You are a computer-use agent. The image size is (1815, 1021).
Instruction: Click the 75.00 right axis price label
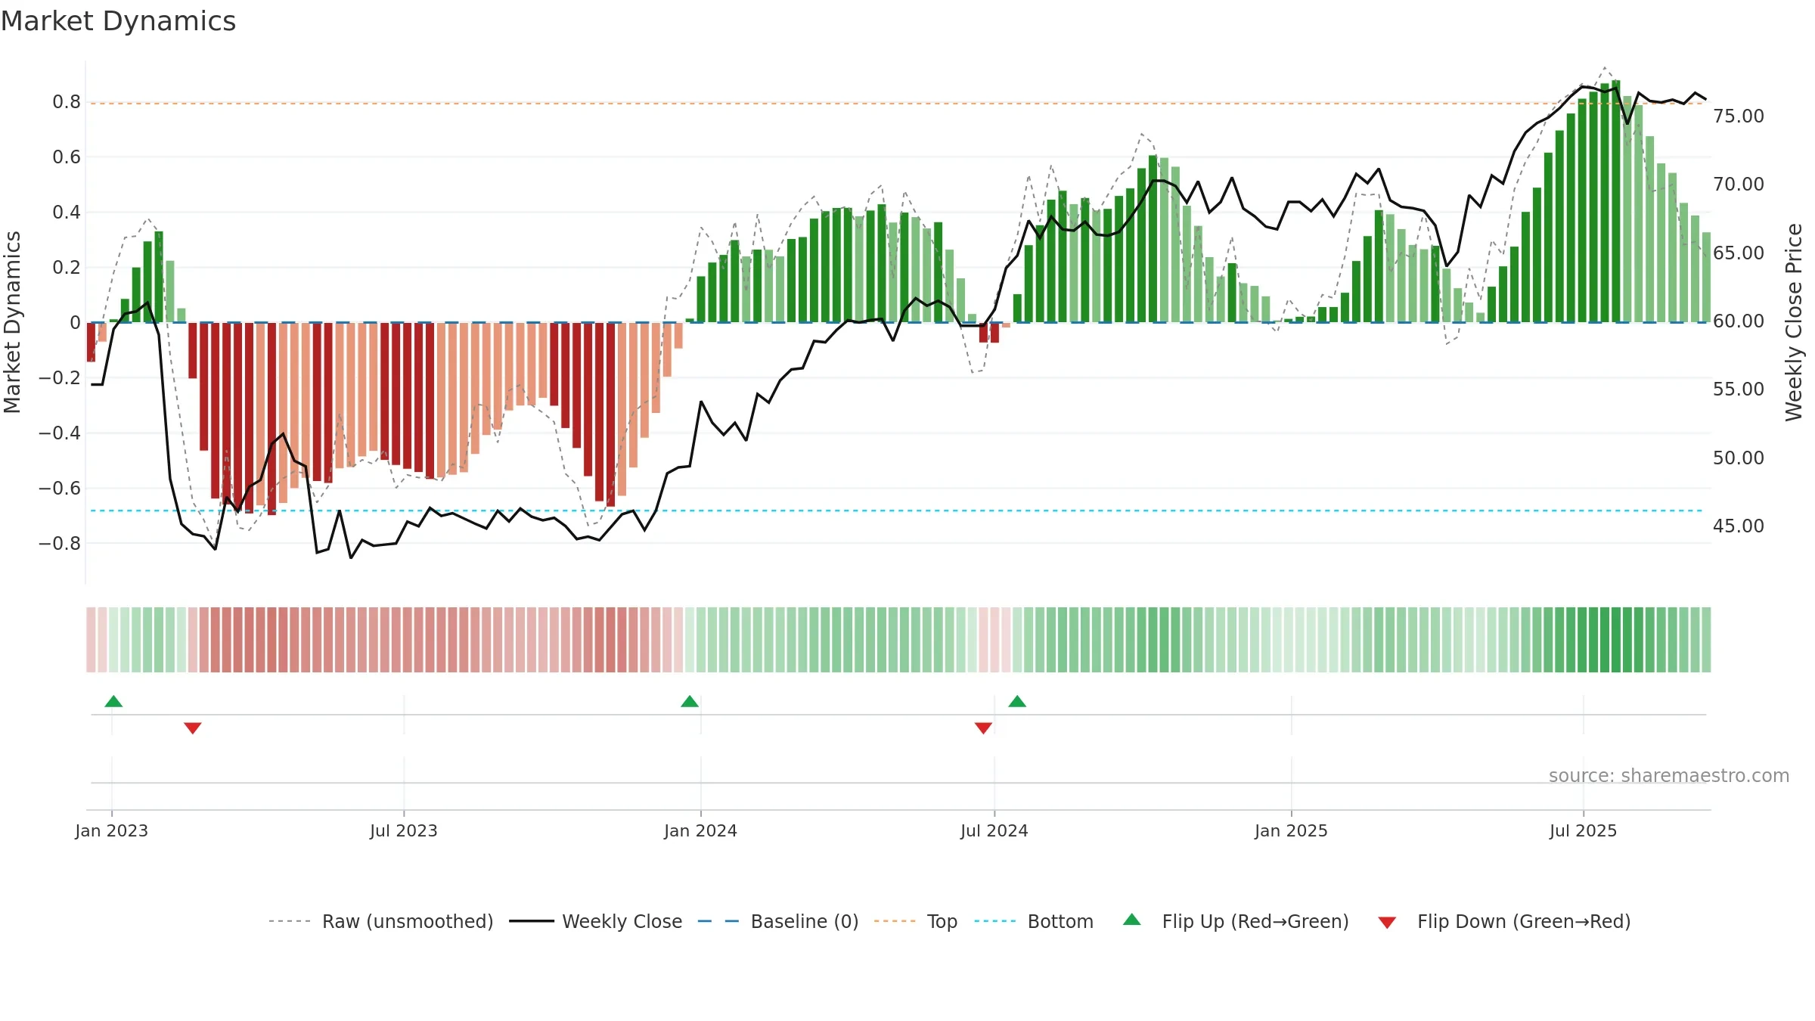click(x=1739, y=116)
